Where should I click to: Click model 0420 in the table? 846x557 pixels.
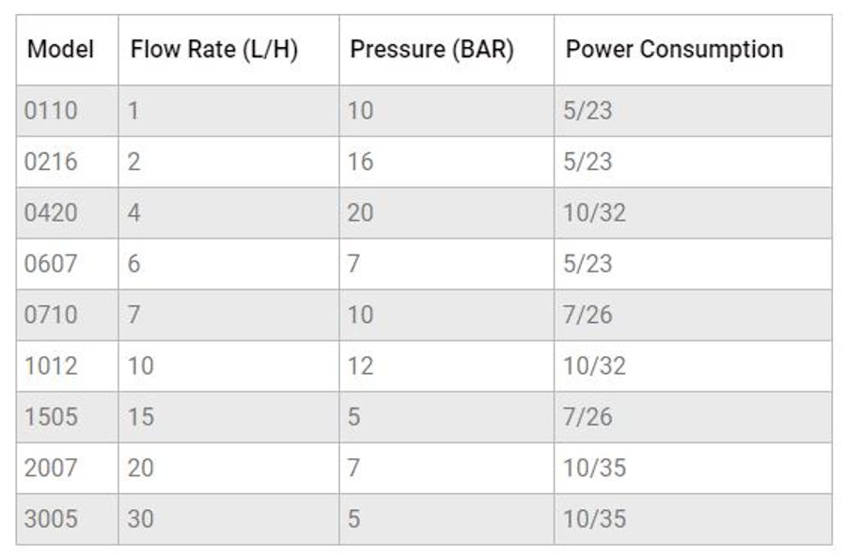[51, 213]
